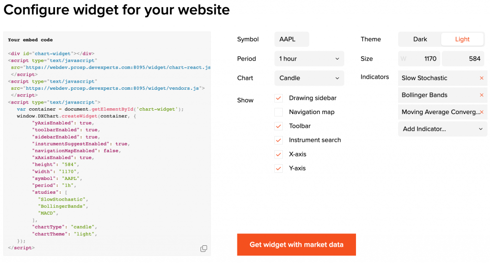Screen dimensions: 490x263
Task: Click the chart-react.js script URL in code
Action: [x=118, y=67]
